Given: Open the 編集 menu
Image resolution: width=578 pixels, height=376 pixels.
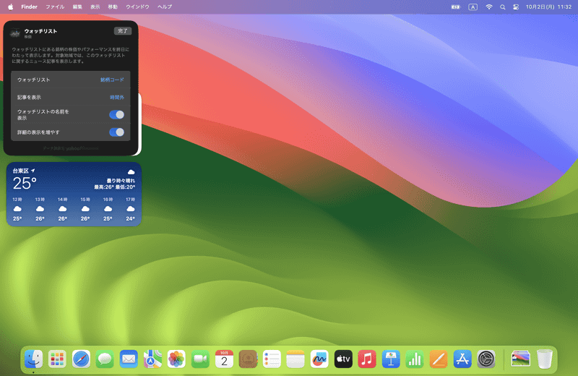Looking at the screenshot, I should [77, 7].
